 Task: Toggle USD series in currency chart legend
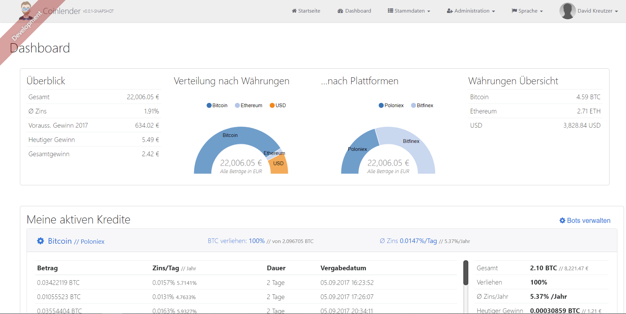(x=278, y=106)
